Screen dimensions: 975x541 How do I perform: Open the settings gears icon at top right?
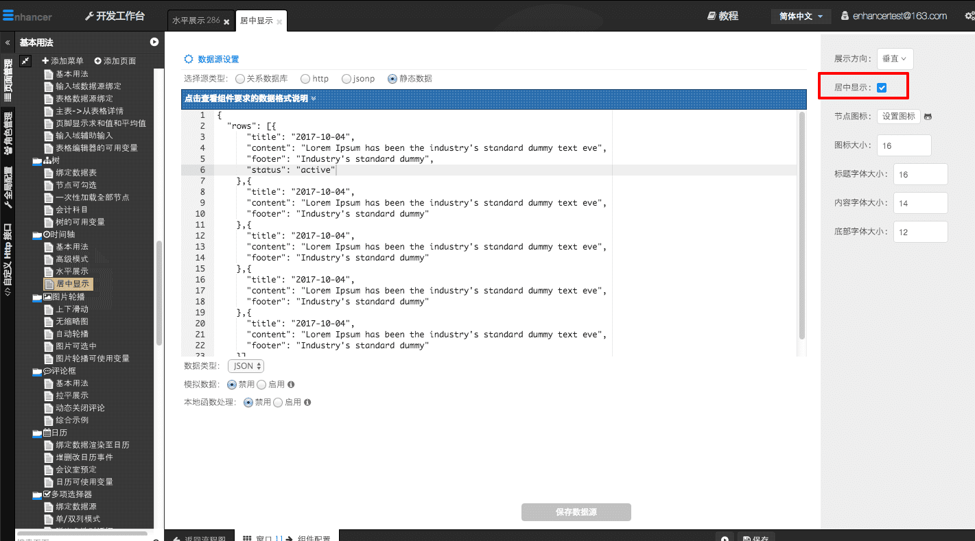coord(968,16)
